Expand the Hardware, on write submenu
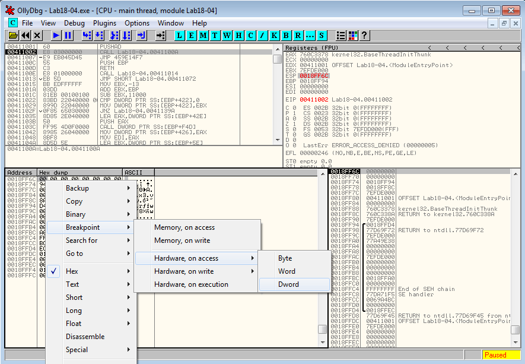The width and height of the screenshot is (525, 364). coord(184,271)
